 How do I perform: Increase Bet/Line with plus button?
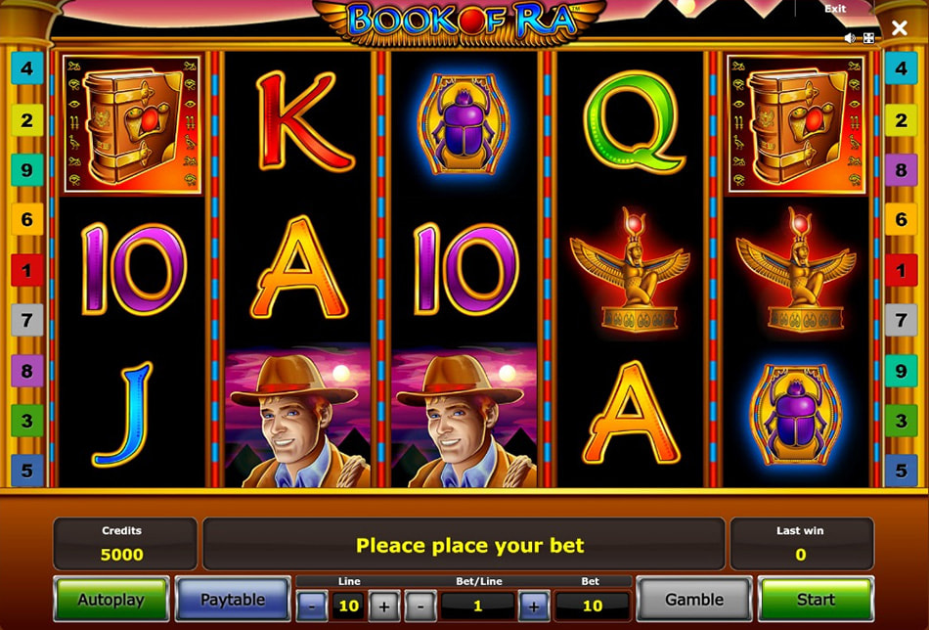tap(533, 606)
